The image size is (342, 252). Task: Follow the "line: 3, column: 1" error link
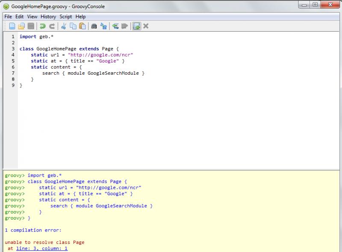[x=42, y=249]
